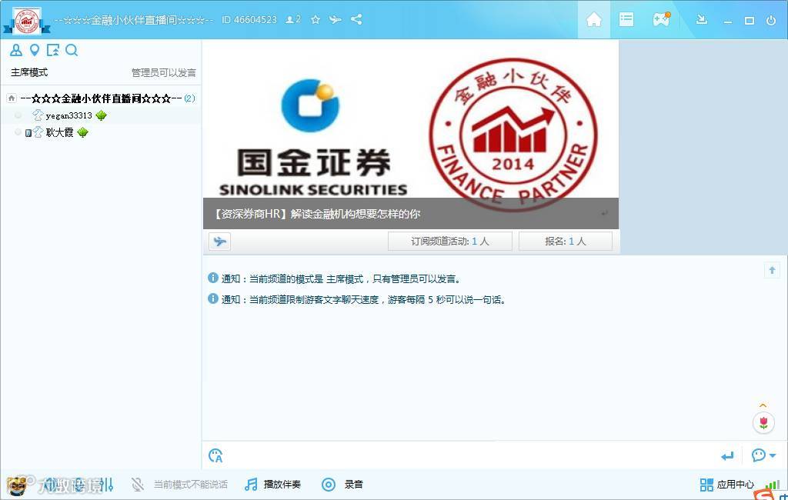Click the 报名: 1 人 button
The height and width of the screenshot is (500, 788).
[566, 242]
